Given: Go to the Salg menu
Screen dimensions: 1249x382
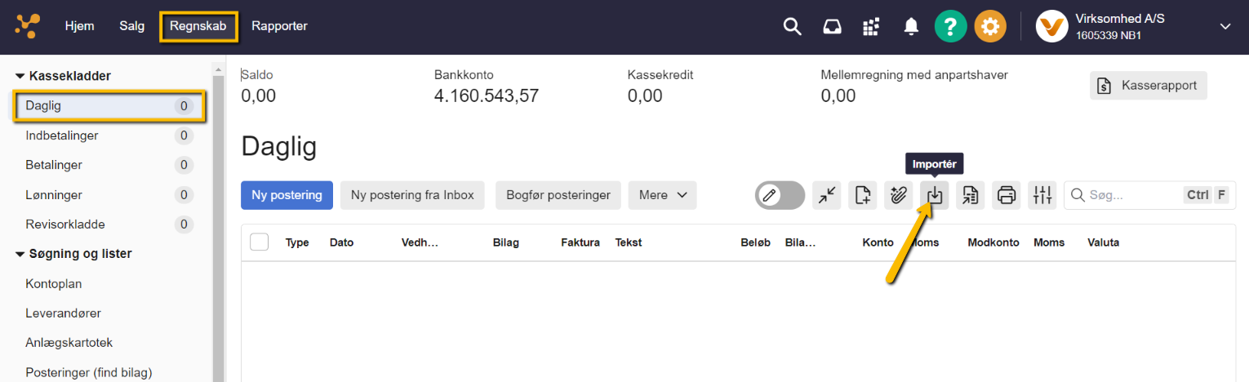Looking at the screenshot, I should [x=131, y=26].
